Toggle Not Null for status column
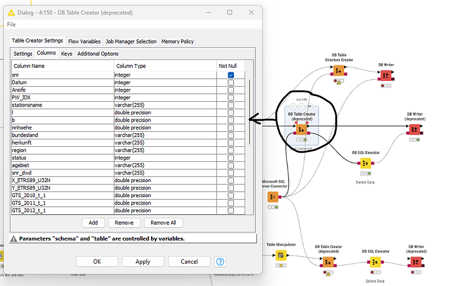The height and width of the screenshot is (286, 451). pos(231,158)
